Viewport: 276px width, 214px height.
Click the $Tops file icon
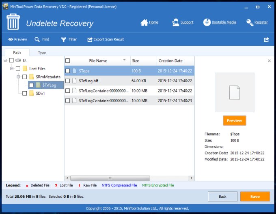click(74, 71)
